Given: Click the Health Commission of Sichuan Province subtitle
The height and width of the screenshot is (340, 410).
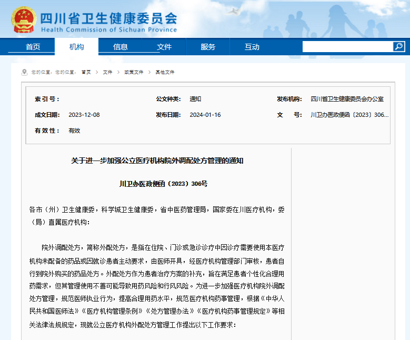Looking at the screenshot, I should tap(109, 30).
